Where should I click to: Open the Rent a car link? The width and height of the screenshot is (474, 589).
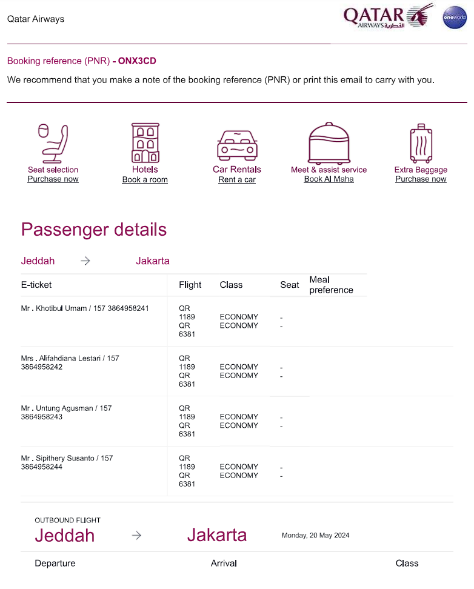pos(237,179)
